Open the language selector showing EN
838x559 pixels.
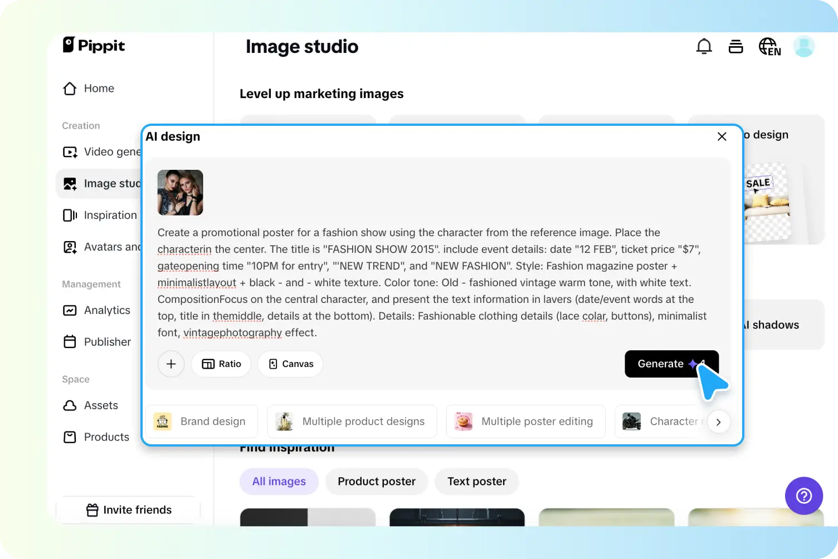pos(769,46)
